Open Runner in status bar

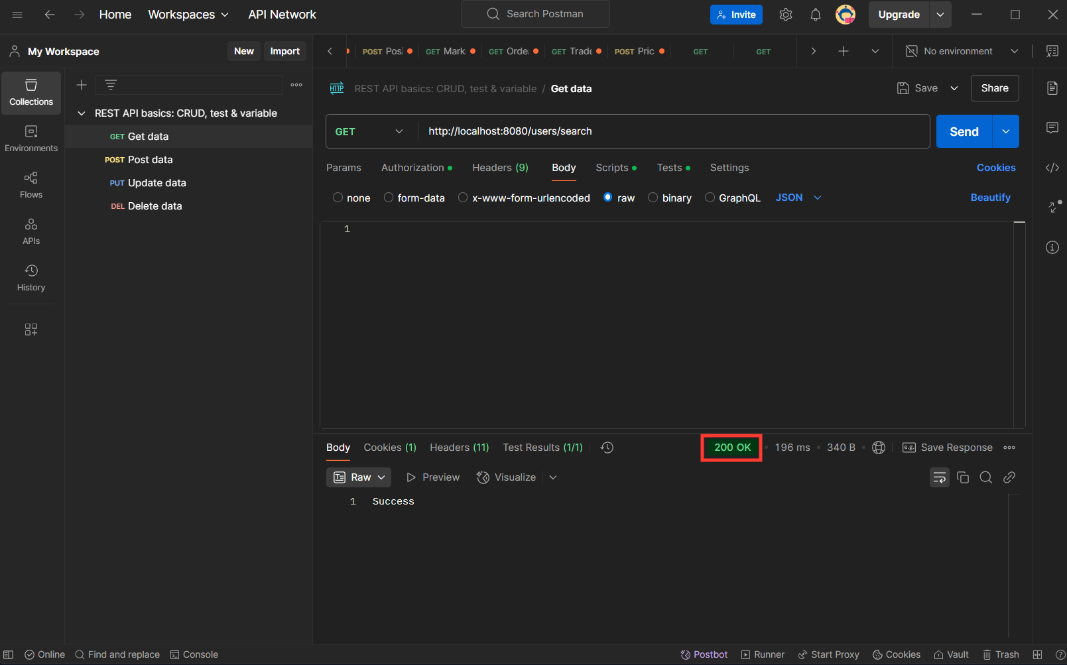[x=763, y=654]
